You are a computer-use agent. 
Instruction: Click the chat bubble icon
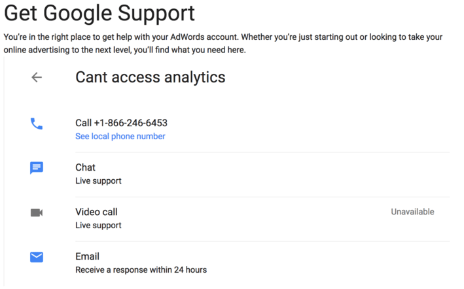[37, 168]
